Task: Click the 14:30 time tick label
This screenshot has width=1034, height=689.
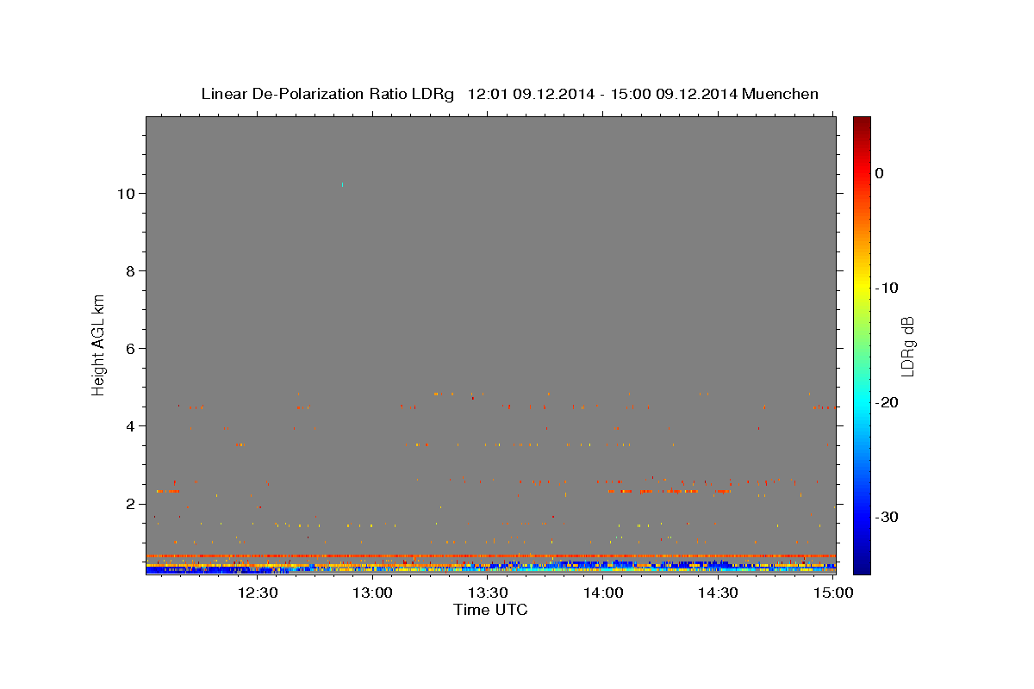Action: point(718,593)
